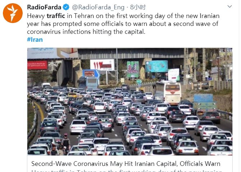This screenshot has height=172, width=241.
Task: Click the green billboard in the photo
Action: 133,69
